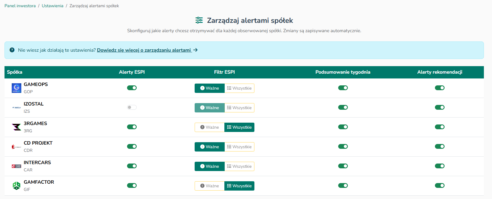Toggle Podsumowanie tygodnia for INTERCARS

pyautogui.click(x=343, y=166)
